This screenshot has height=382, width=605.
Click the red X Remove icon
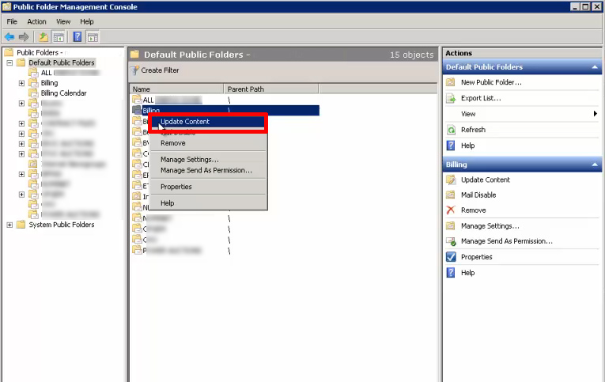[450, 210]
